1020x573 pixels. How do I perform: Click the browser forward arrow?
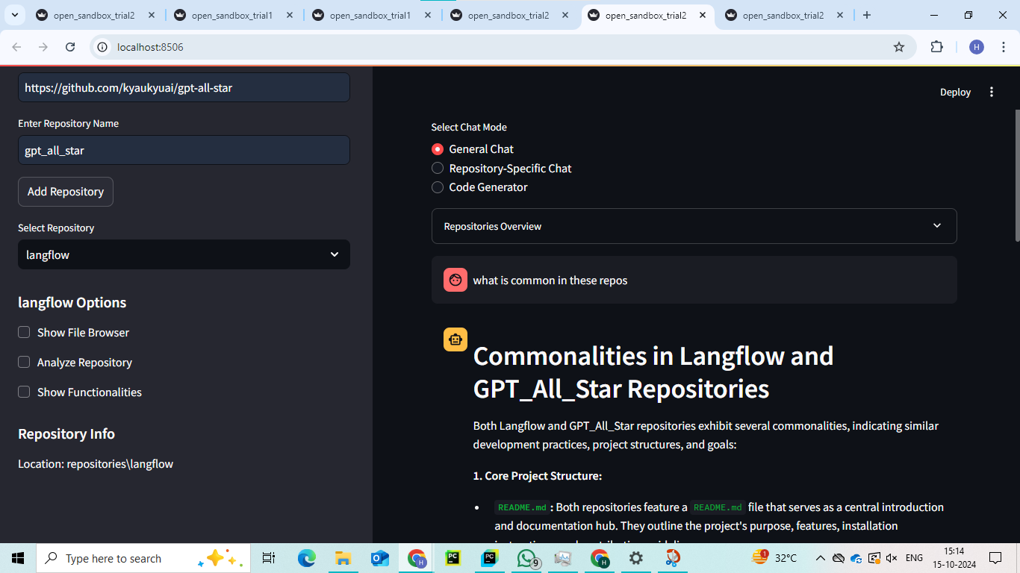tap(43, 47)
